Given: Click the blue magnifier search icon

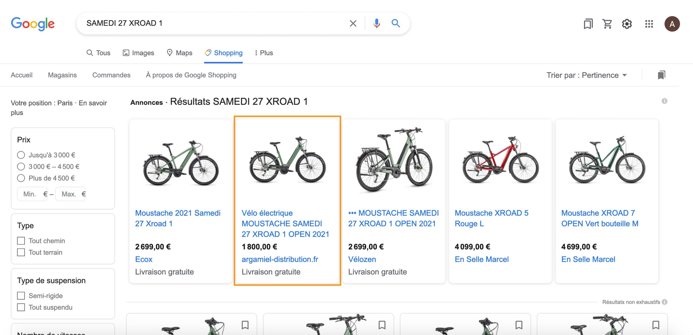Looking at the screenshot, I should pos(395,24).
